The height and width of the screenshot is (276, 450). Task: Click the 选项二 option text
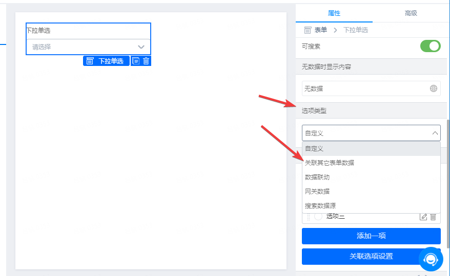tap(336, 217)
